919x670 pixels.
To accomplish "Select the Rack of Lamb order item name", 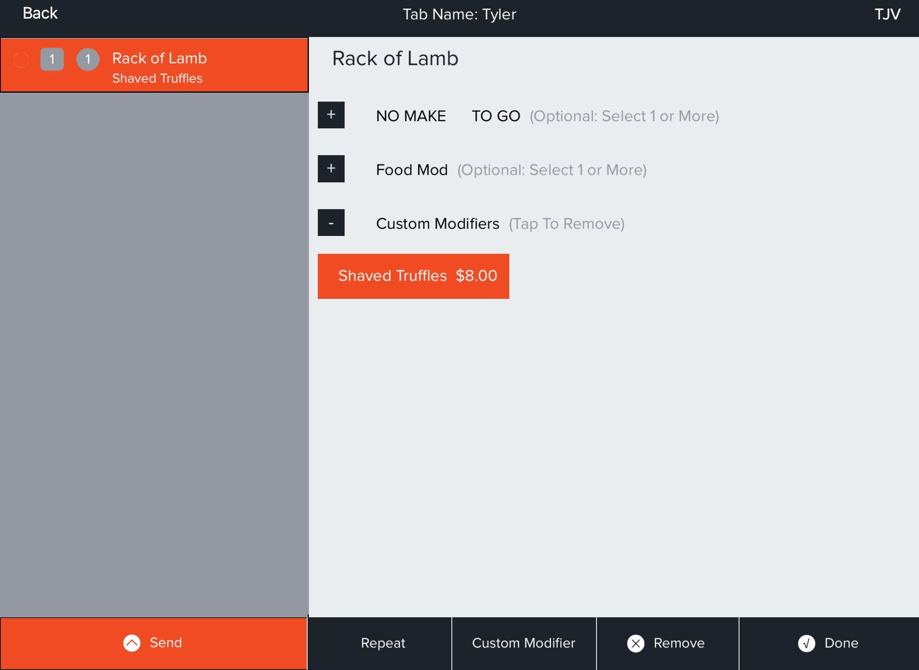I will pyautogui.click(x=160, y=58).
